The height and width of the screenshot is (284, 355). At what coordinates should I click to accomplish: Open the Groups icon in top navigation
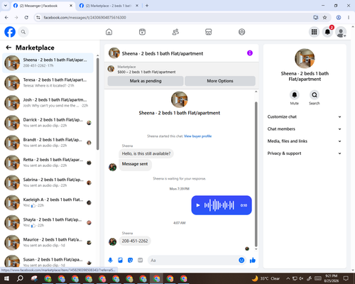point(241,32)
